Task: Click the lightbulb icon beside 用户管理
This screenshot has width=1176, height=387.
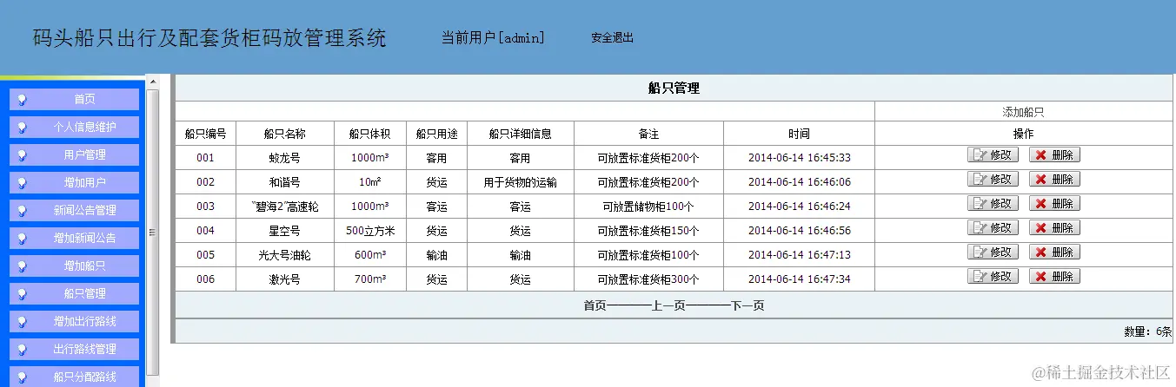Action: [x=22, y=155]
